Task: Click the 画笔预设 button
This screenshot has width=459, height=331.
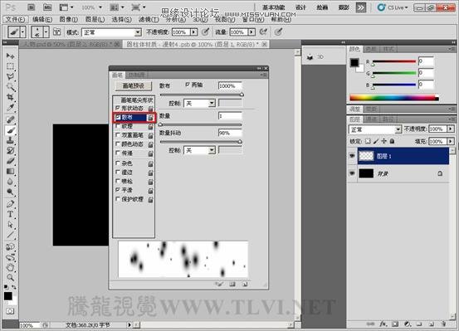Action: pyautogui.click(x=134, y=85)
